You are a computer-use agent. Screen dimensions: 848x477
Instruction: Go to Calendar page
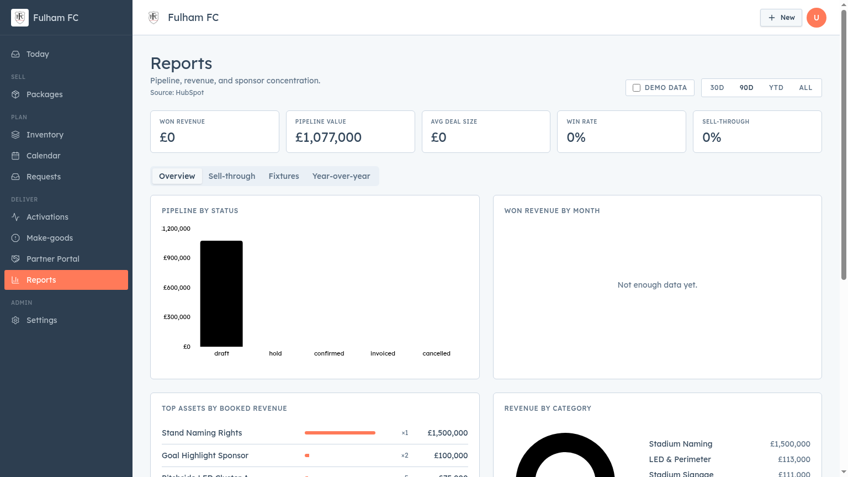[x=66, y=156]
